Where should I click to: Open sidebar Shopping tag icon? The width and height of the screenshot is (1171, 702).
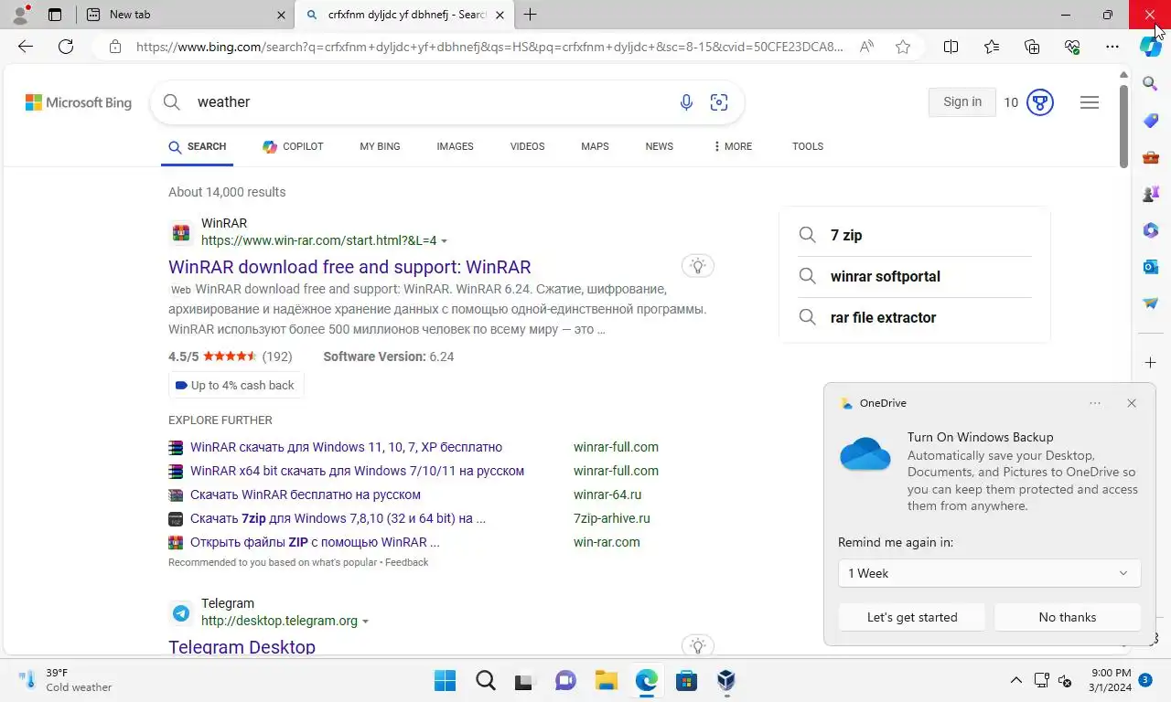click(1151, 121)
